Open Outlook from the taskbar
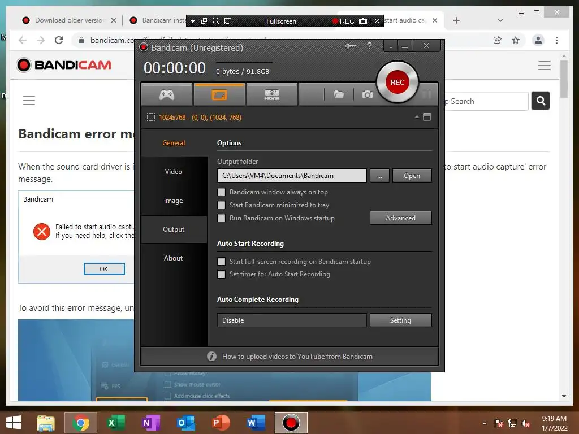This screenshot has width=579, height=434. [185, 423]
